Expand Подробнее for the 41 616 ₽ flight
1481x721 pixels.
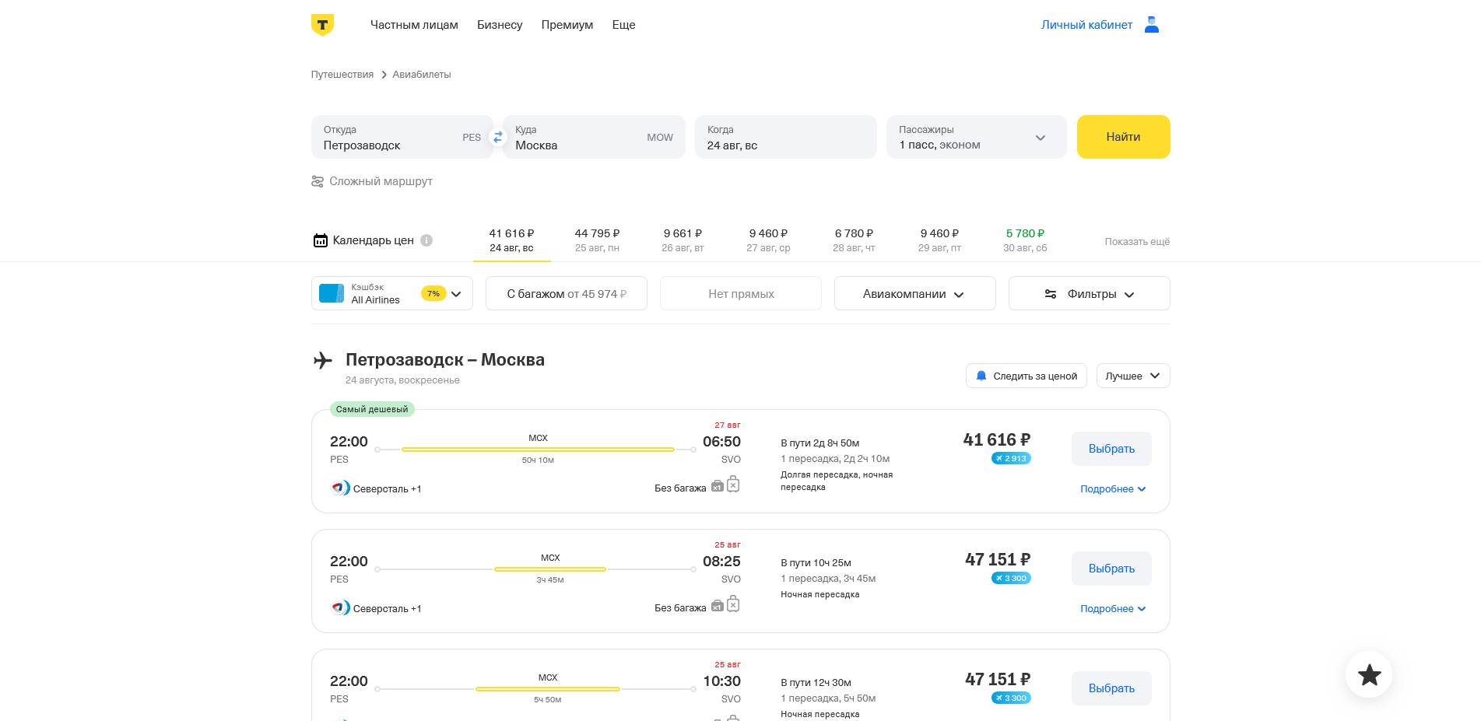click(x=1112, y=489)
